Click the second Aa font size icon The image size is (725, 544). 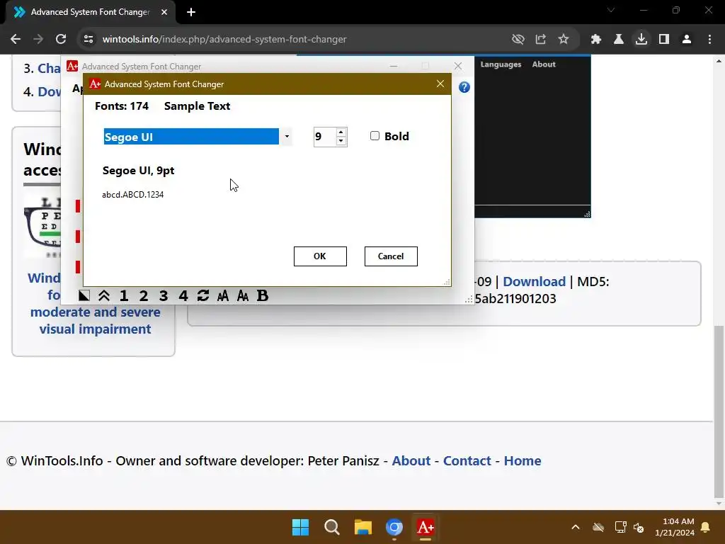pos(243,295)
